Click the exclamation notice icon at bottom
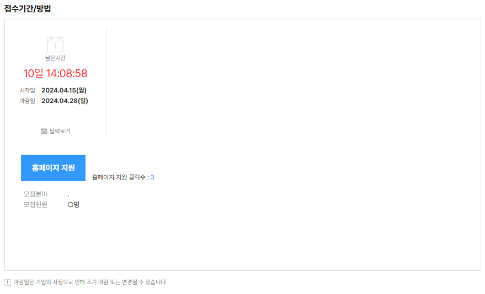This screenshot has height=294, width=485. (x=8, y=282)
